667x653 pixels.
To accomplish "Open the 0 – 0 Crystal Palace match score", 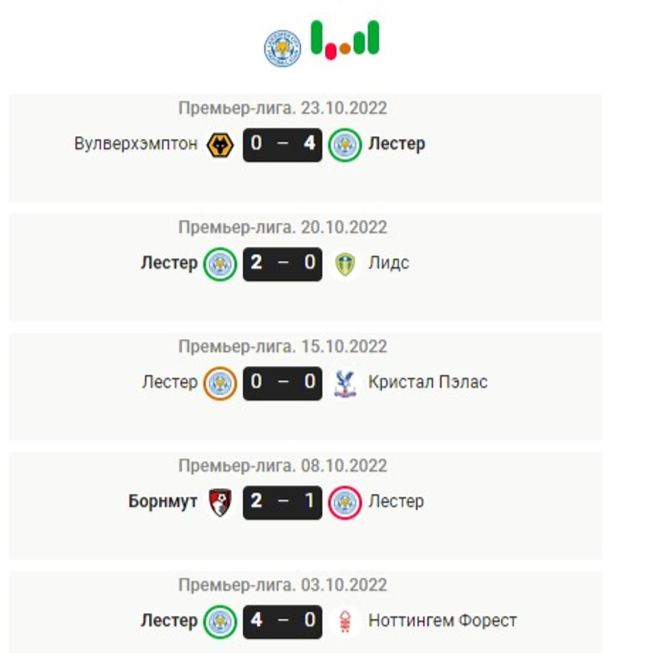I will click(x=282, y=383).
